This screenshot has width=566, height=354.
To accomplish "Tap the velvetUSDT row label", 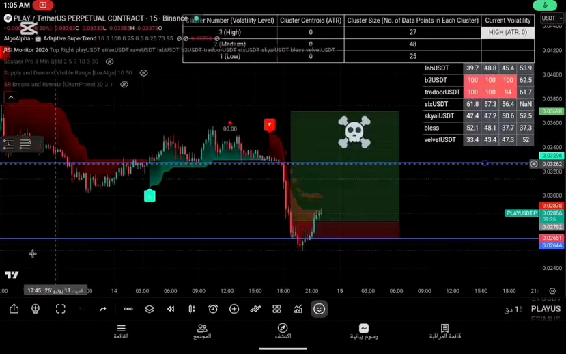I will 440,140.
